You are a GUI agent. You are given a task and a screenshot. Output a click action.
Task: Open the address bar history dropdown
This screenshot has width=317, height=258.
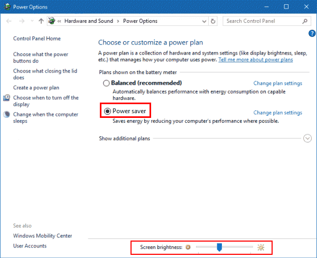pyautogui.click(x=204, y=21)
